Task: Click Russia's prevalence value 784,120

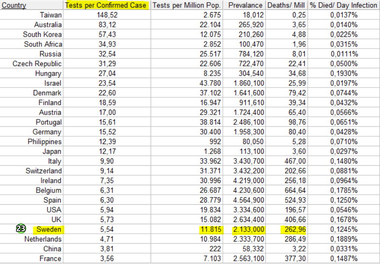Action: (251, 54)
